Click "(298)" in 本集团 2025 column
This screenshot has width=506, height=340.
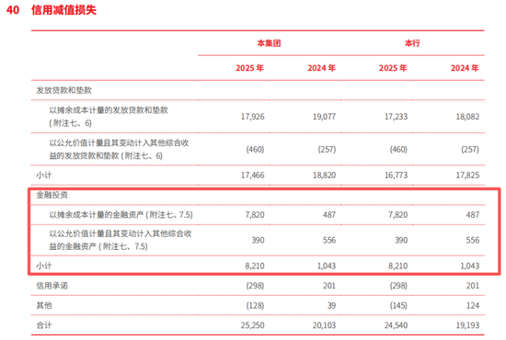(255, 286)
